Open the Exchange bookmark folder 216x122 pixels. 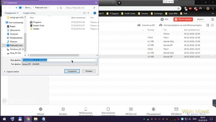pos(157,14)
